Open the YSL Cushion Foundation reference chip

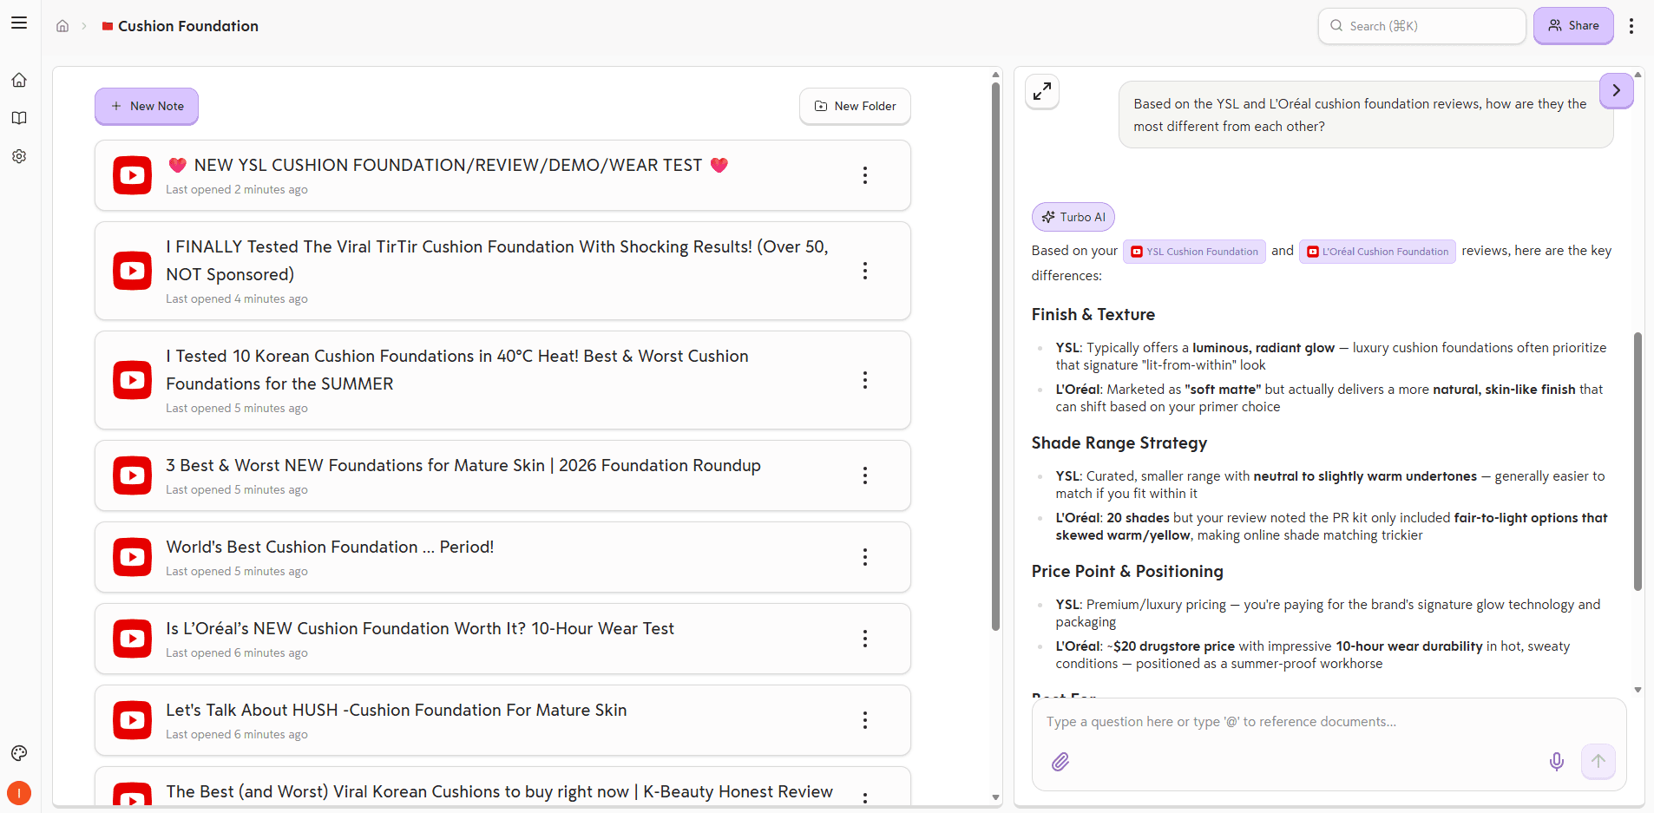pyautogui.click(x=1194, y=252)
